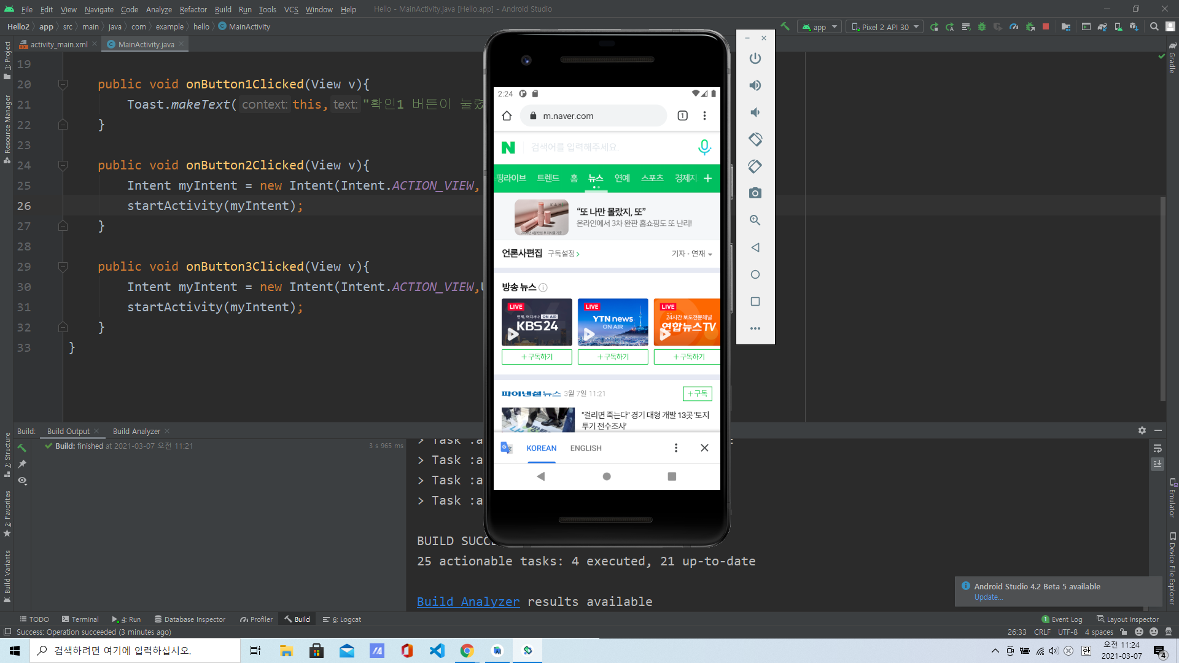Open the Logcat tool window
This screenshot has width=1179, height=663.
pos(342,619)
